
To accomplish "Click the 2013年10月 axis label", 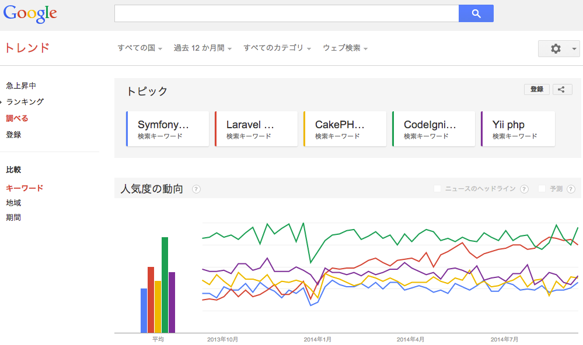I will point(222,339).
